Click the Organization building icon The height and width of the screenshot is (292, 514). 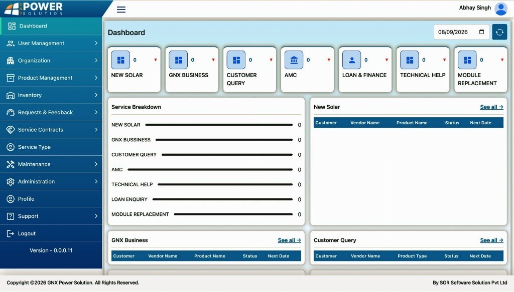click(11, 61)
